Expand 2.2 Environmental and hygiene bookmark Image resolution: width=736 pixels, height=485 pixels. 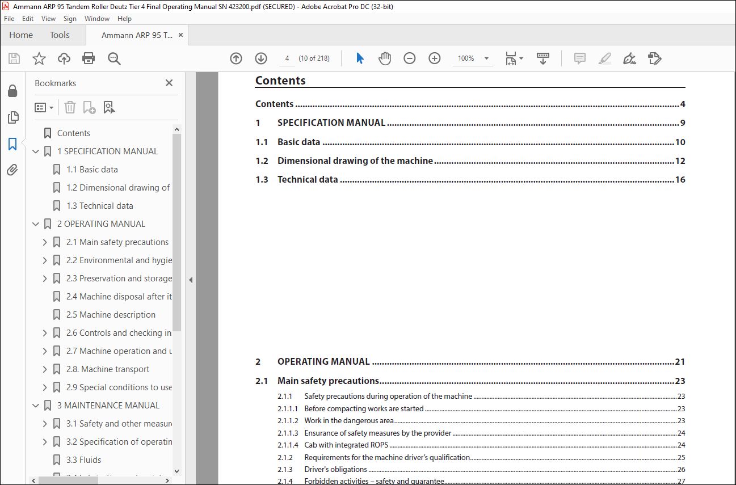[x=45, y=260]
